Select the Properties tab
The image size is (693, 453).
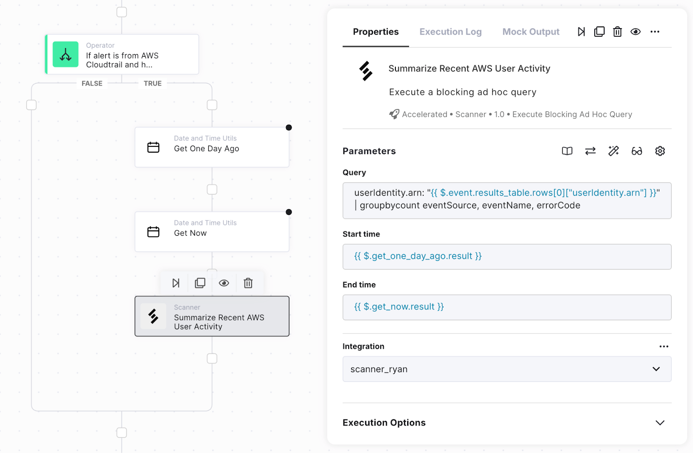[x=376, y=32]
